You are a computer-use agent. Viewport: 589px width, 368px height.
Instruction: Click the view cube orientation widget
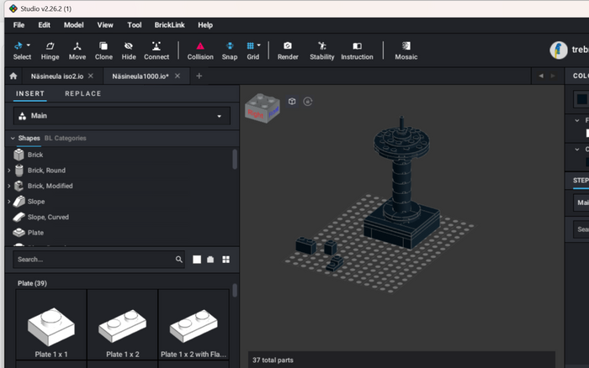263,108
